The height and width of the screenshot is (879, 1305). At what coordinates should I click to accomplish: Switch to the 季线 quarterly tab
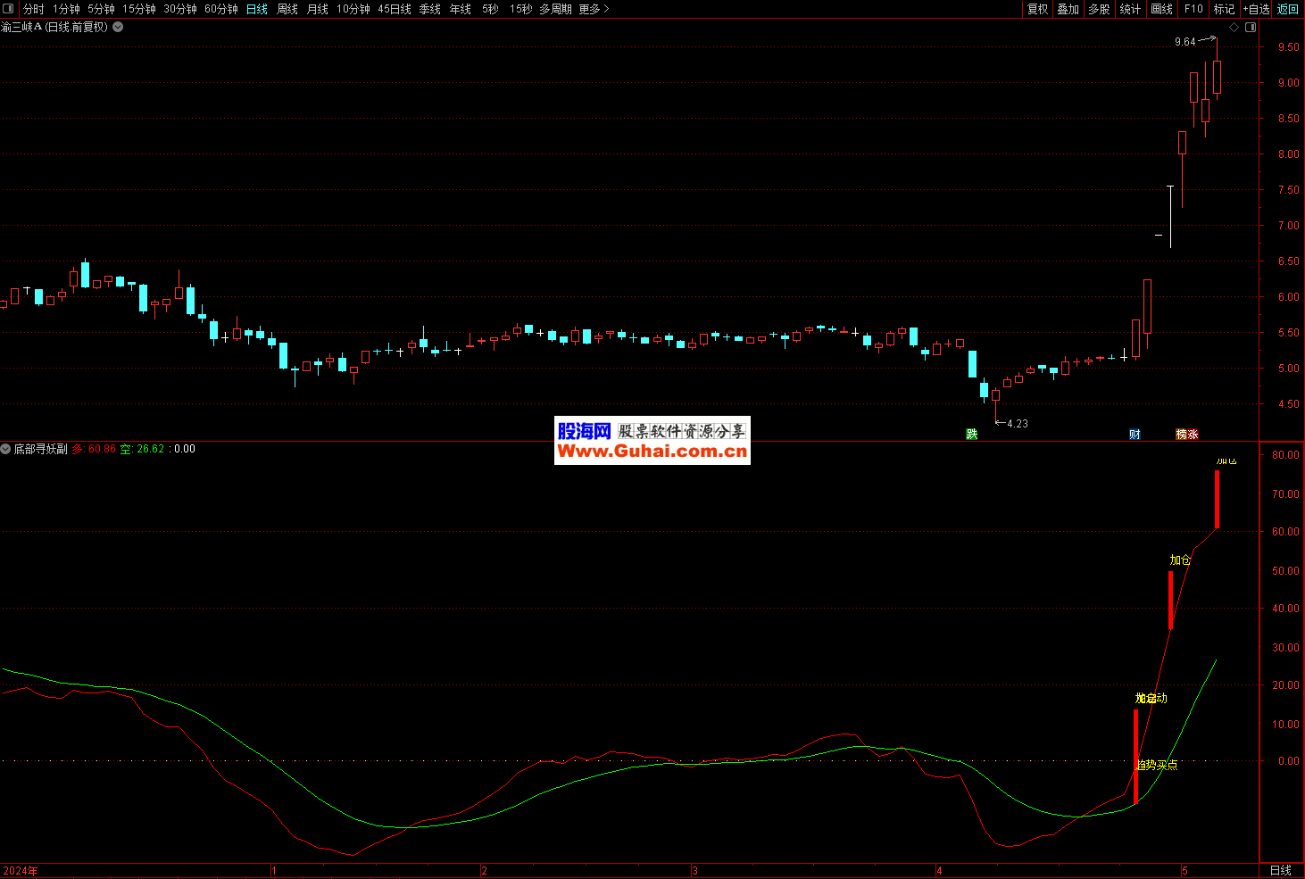430,9
